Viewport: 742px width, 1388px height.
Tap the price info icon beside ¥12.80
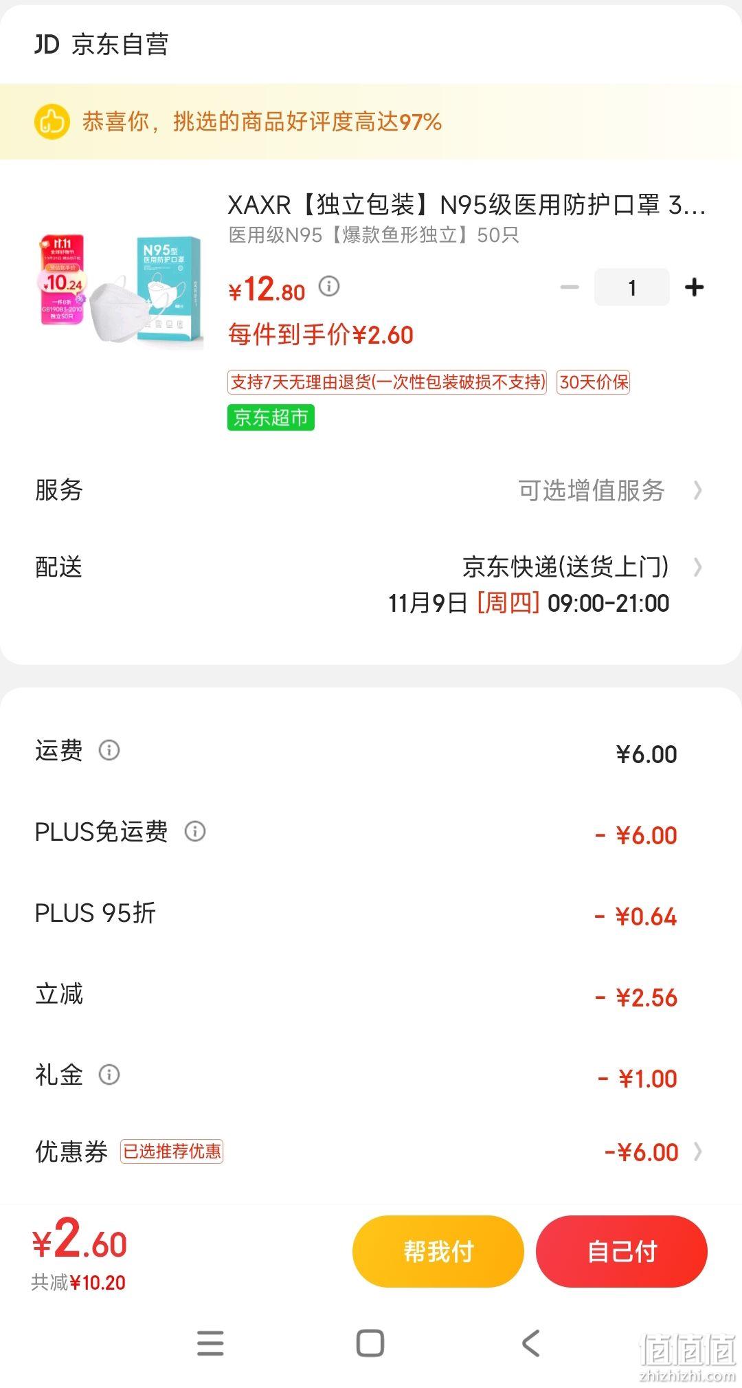[x=329, y=285]
